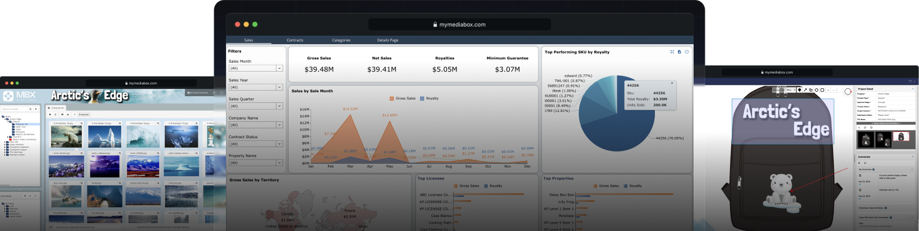Switch to the Contracts tab

[295, 40]
